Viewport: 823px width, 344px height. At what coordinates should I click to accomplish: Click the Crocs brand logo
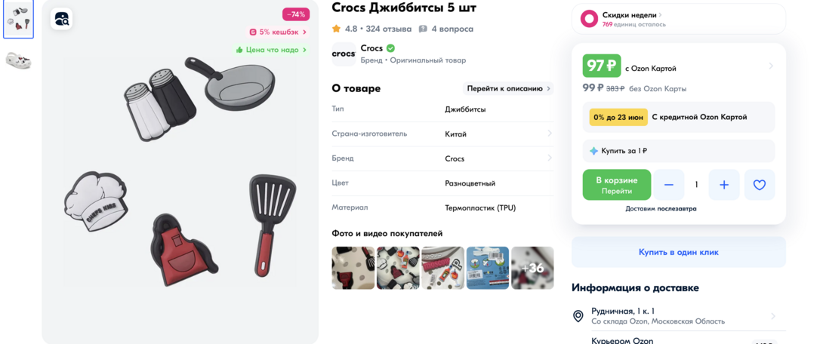[344, 54]
